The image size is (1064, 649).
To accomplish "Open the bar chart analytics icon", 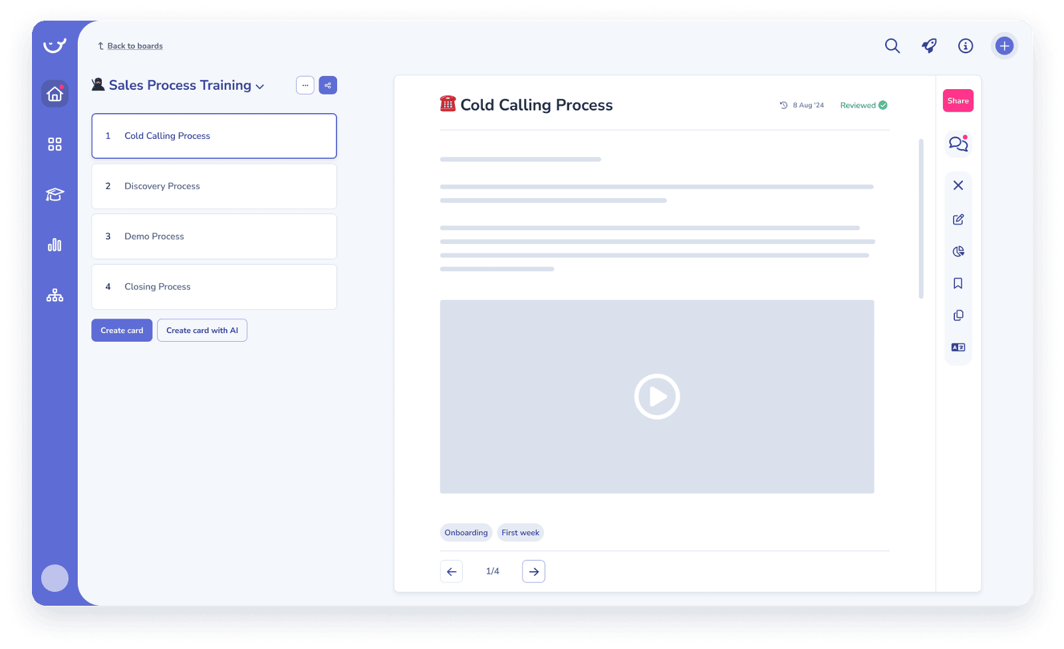I will 55,245.
